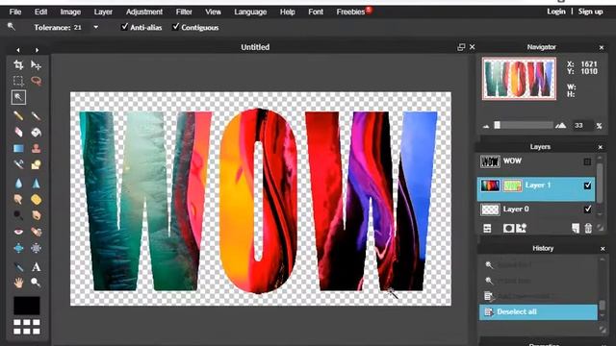Select the Pencil tool
The image size is (616, 346).
pos(18,115)
